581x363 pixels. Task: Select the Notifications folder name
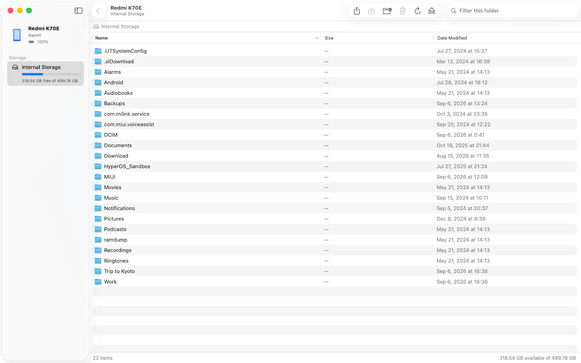(119, 208)
